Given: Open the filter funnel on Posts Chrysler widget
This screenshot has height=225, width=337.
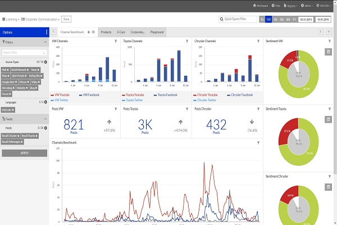Looking at the screenshot, I should coord(258,109).
